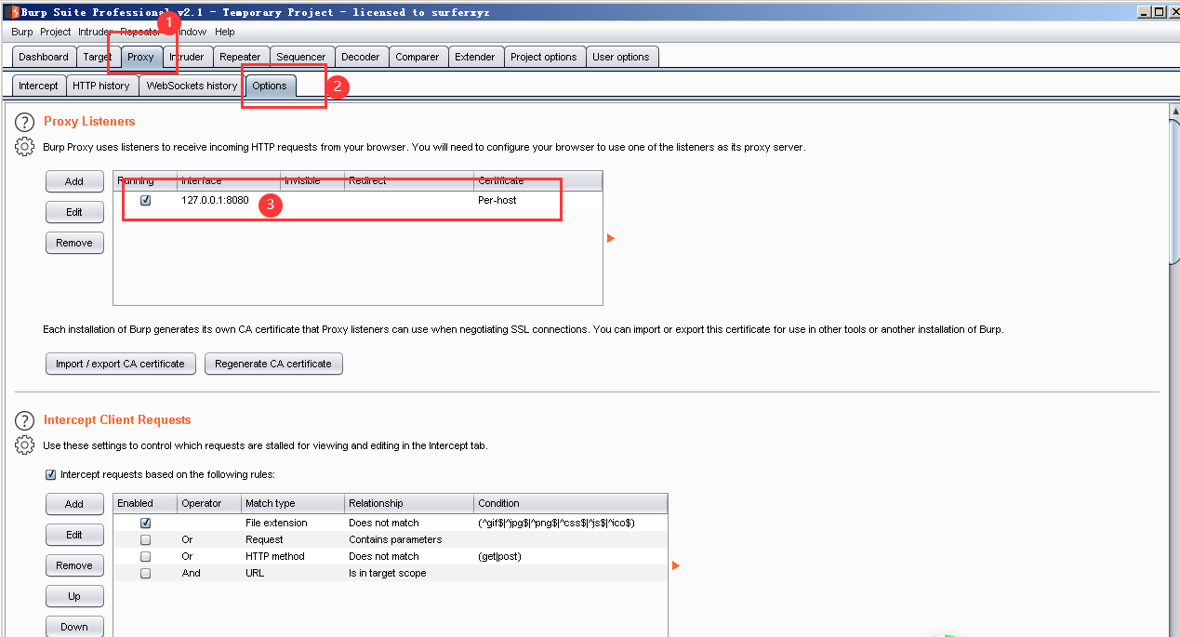1180x637 pixels.
Task: Open Proxy Listeners gear settings icon
Action: tap(25, 147)
